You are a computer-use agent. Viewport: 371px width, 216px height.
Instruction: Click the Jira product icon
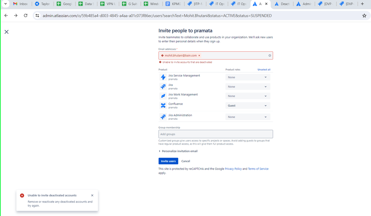click(x=163, y=87)
